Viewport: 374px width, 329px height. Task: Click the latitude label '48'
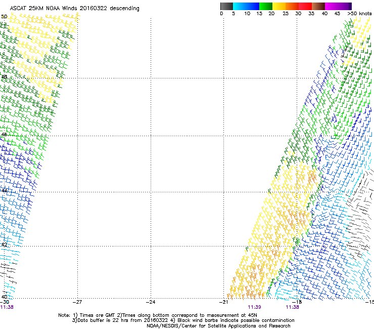point(4,77)
